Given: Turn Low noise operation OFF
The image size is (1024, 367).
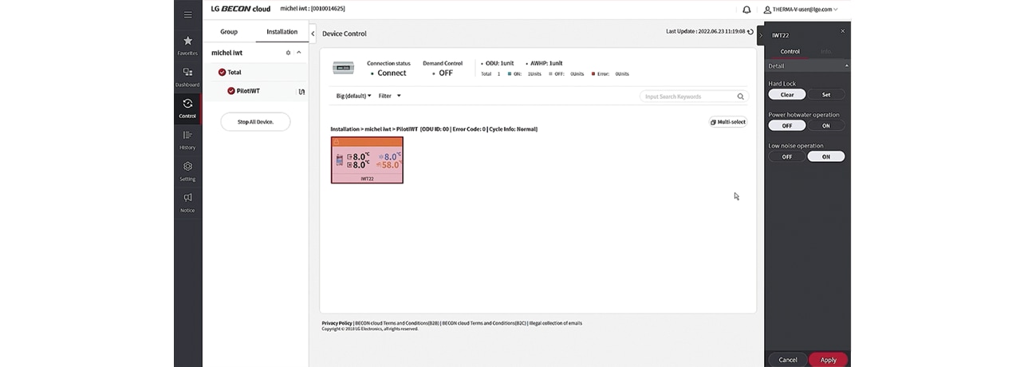Looking at the screenshot, I should [x=787, y=156].
